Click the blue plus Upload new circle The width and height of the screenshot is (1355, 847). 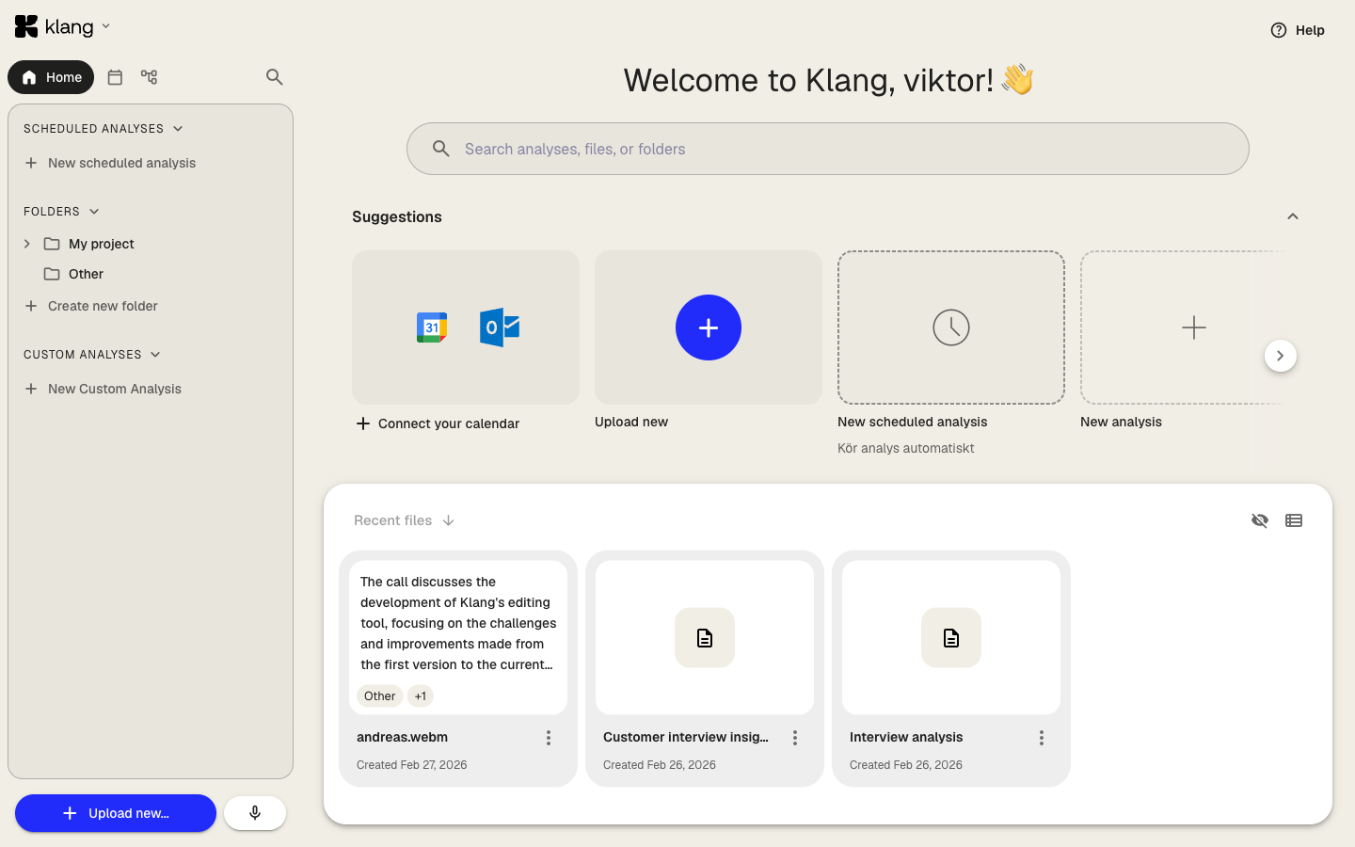tap(709, 328)
